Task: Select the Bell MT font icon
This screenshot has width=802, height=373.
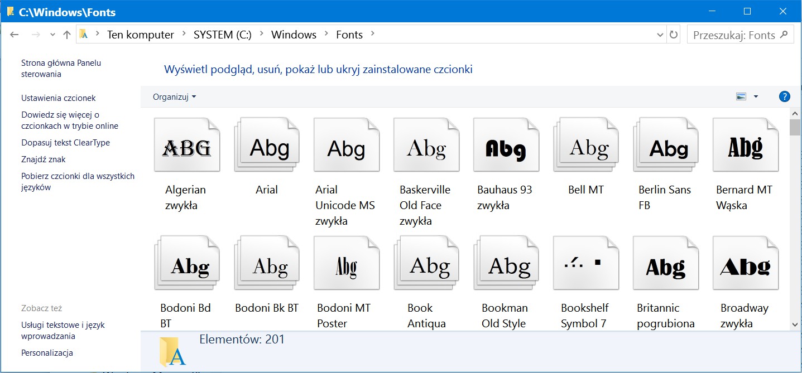Action: click(x=585, y=144)
